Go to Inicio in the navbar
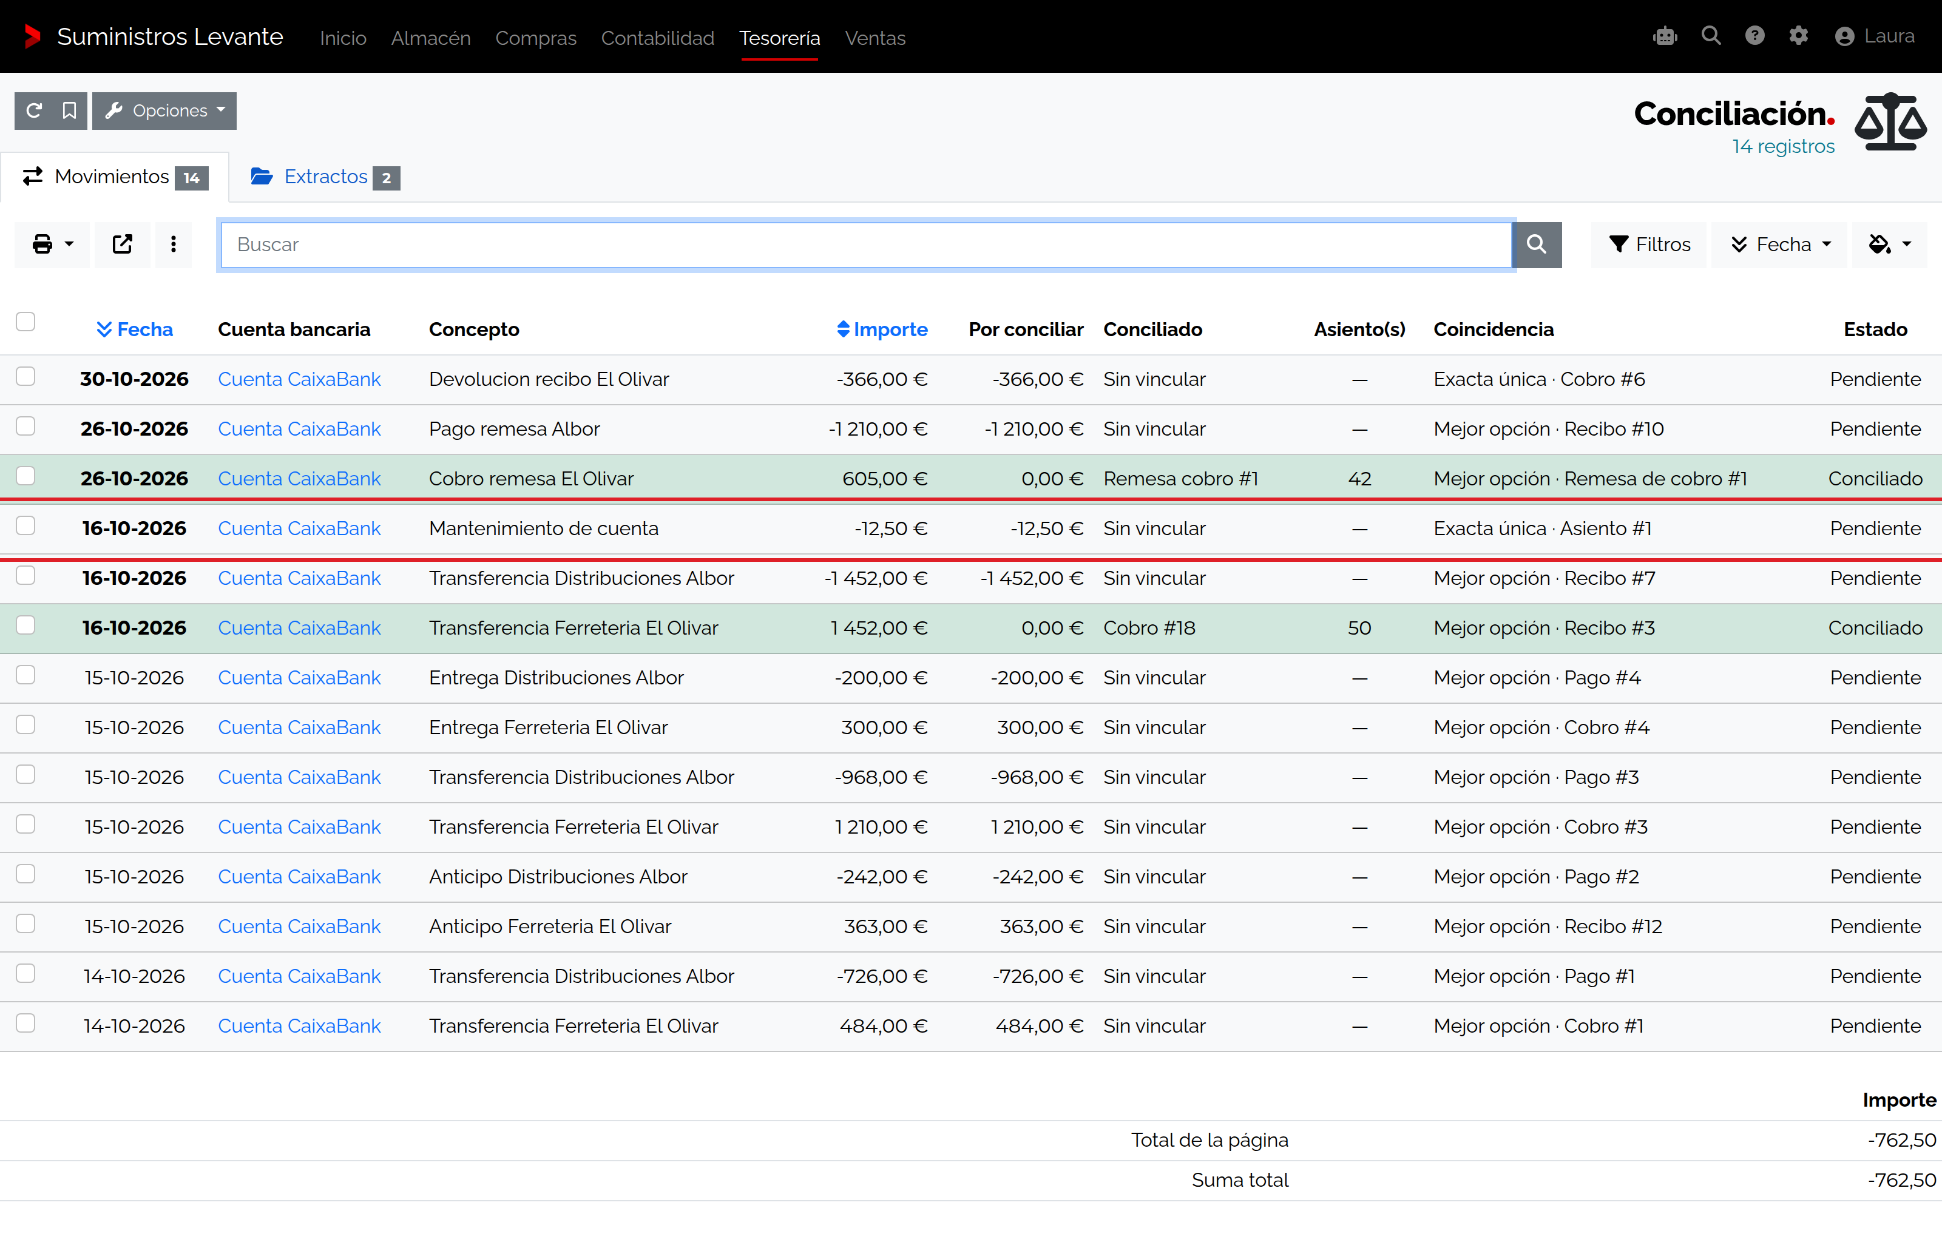This screenshot has width=1942, height=1245. pos(343,38)
